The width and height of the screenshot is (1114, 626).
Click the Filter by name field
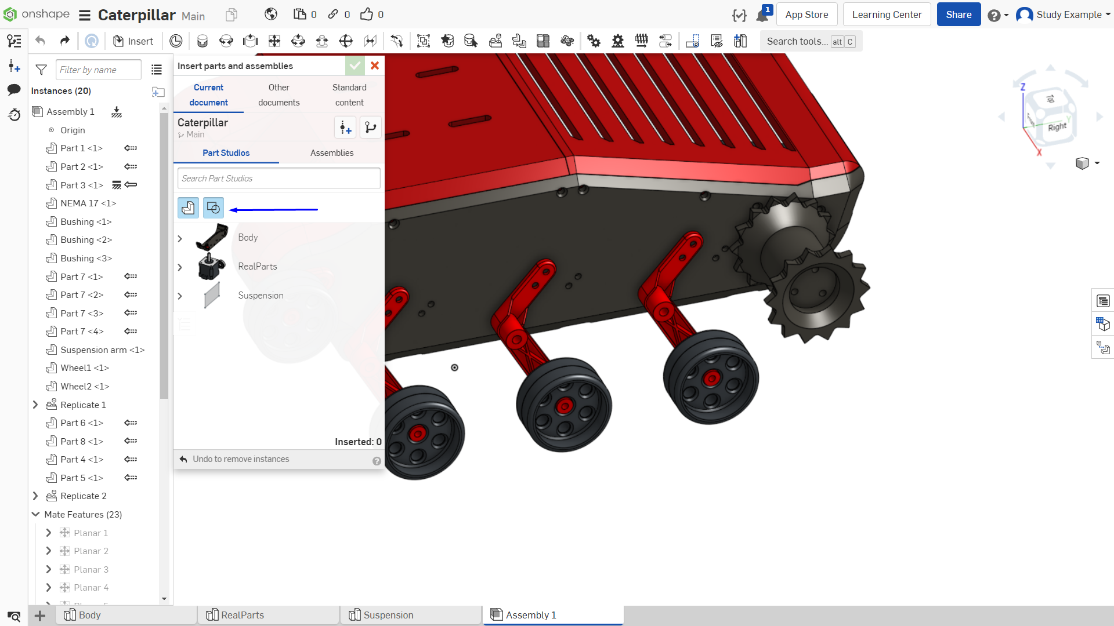click(98, 70)
